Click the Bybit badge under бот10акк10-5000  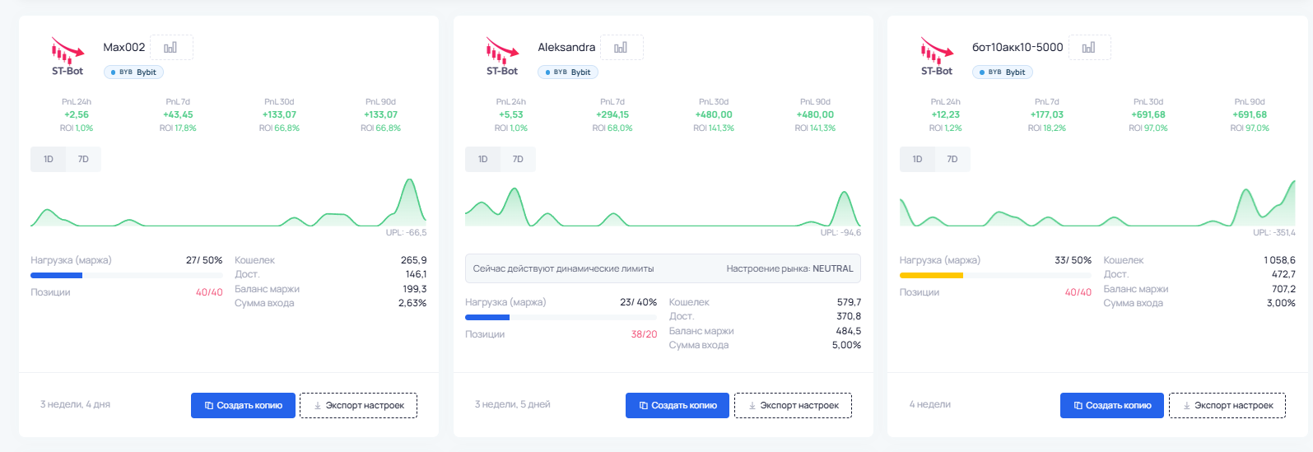[1003, 72]
